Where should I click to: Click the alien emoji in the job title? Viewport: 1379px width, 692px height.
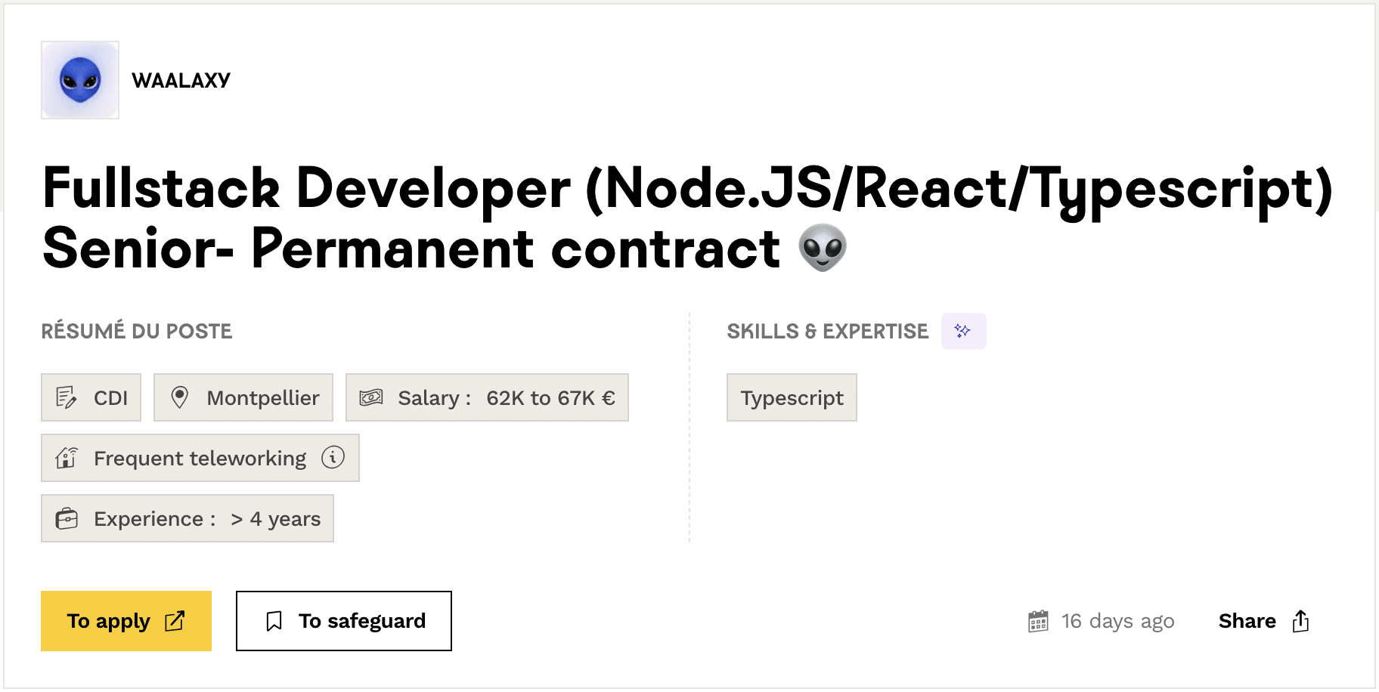(x=823, y=248)
